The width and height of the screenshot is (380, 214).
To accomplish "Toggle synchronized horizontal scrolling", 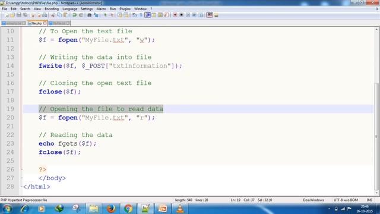I will [x=126, y=15].
